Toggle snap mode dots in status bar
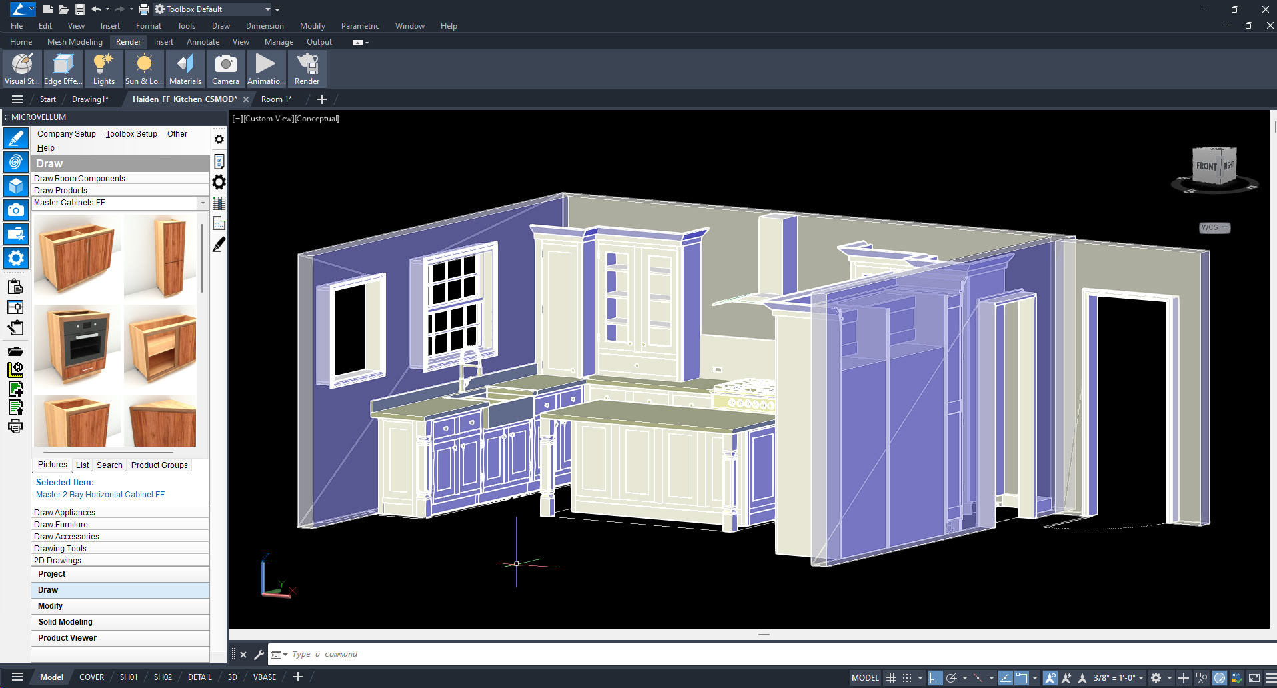The width and height of the screenshot is (1277, 688). pos(907,678)
